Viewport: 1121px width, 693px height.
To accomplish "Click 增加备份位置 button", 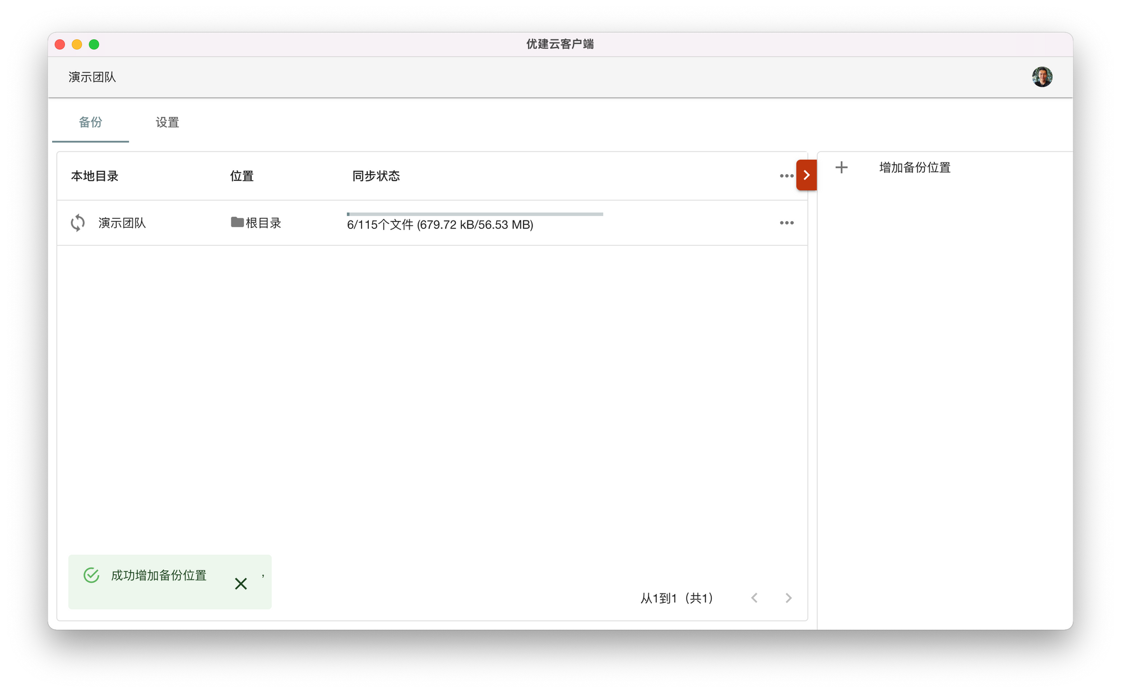I will (915, 167).
